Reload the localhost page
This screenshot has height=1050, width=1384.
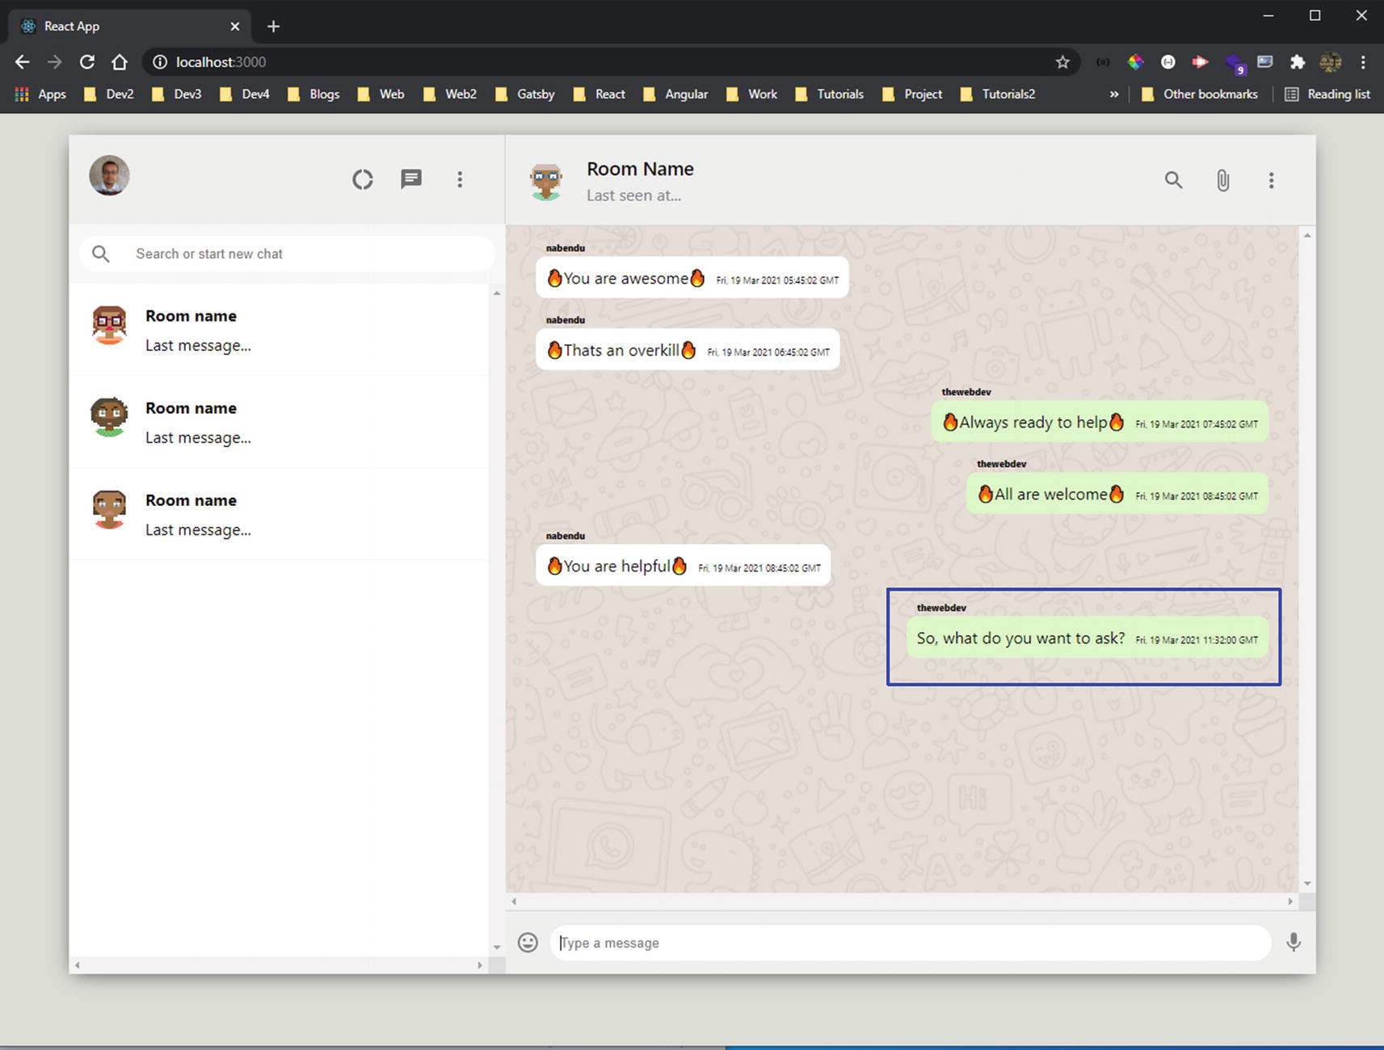coord(87,62)
